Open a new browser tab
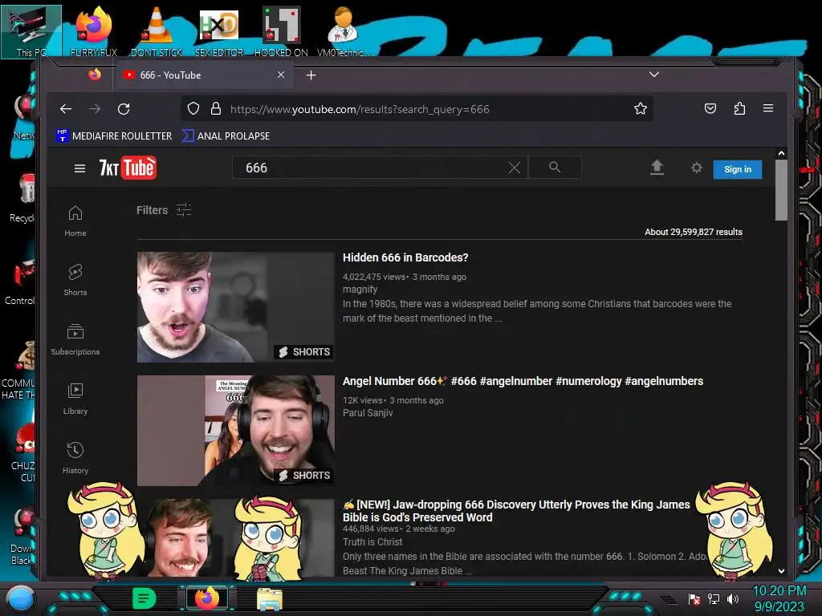Viewport: 822px width, 616px height. click(311, 75)
